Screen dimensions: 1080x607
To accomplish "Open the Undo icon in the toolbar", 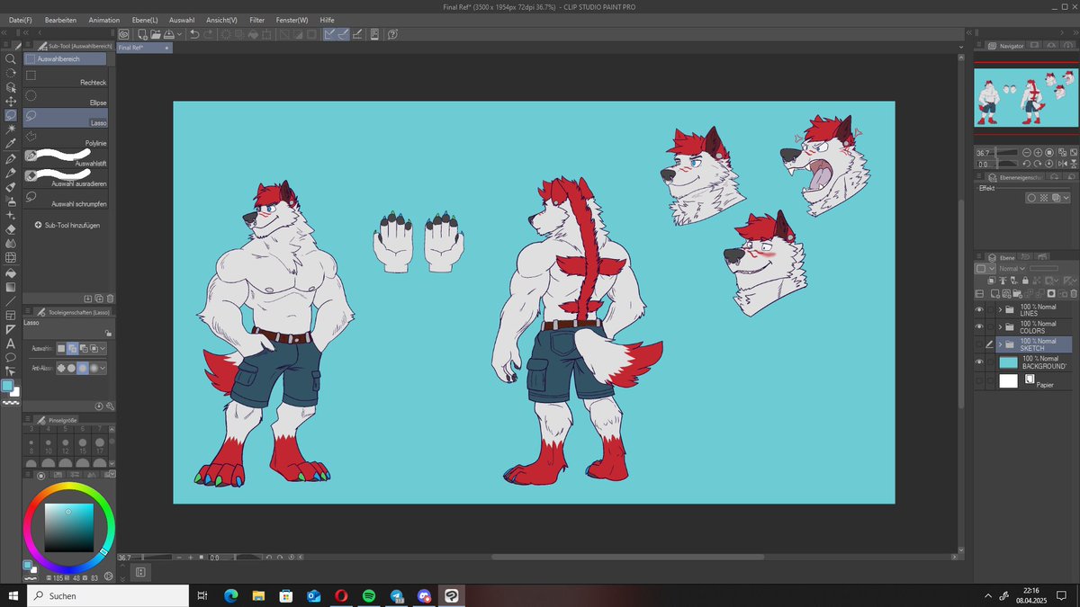I will [194, 34].
